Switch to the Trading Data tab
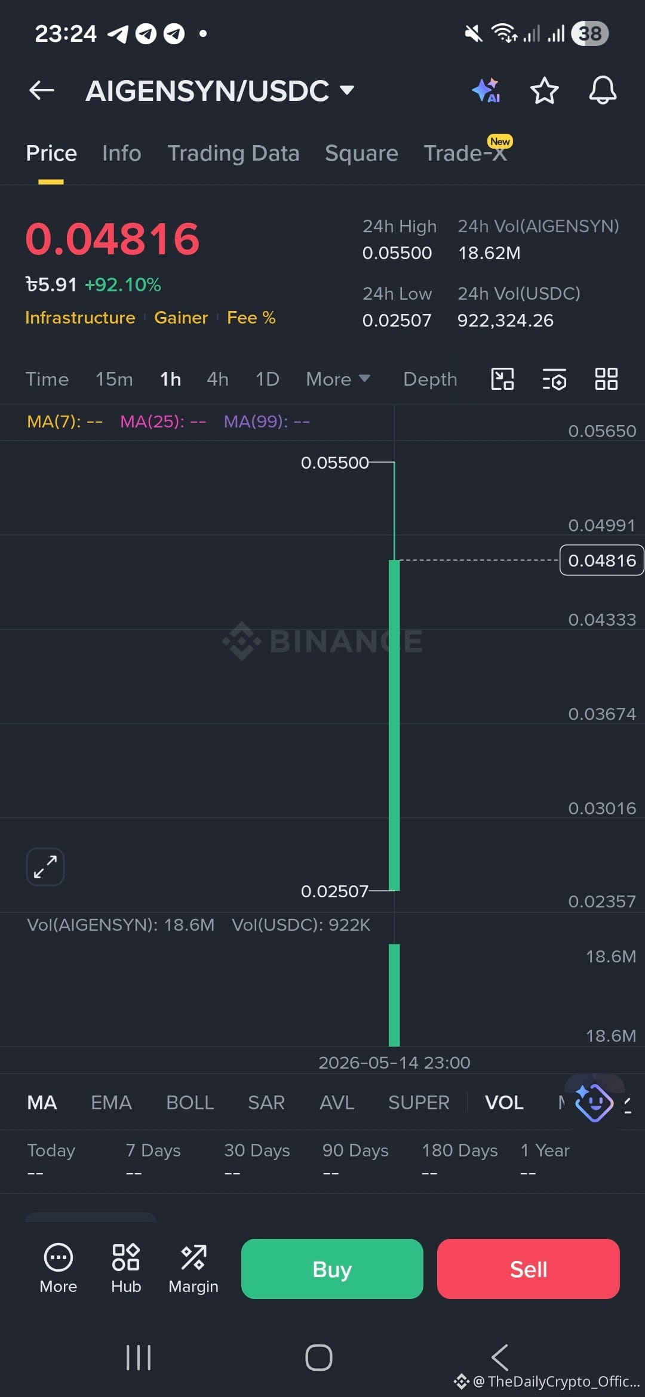Viewport: 645px width, 1397px height. [233, 153]
